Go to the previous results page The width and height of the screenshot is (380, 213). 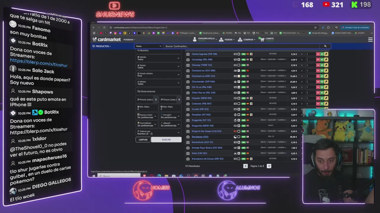(x=246, y=166)
